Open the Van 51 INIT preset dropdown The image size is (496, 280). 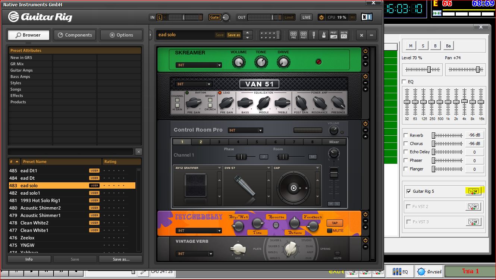tap(194, 84)
